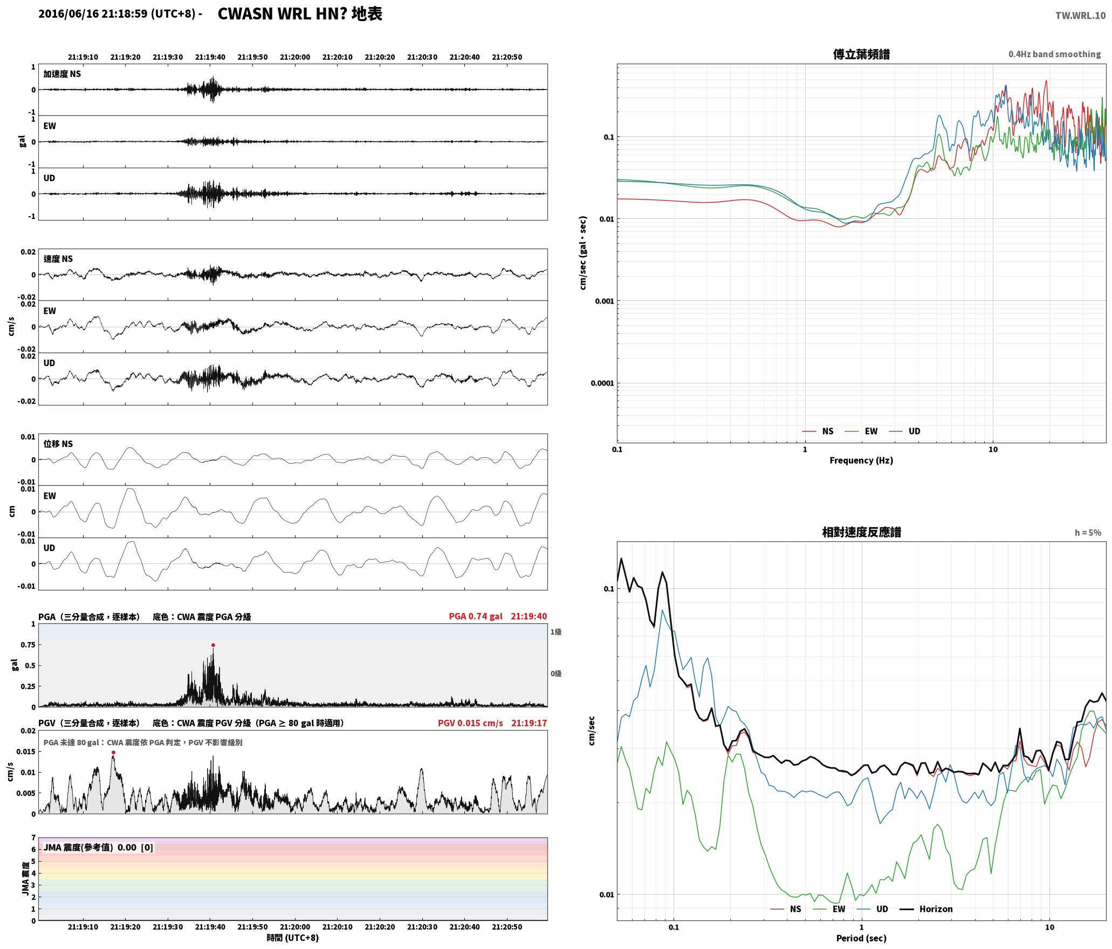This screenshot has height=949, width=1112.
Task: Click the red PGA peak marker dot
Action: (x=213, y=645)
